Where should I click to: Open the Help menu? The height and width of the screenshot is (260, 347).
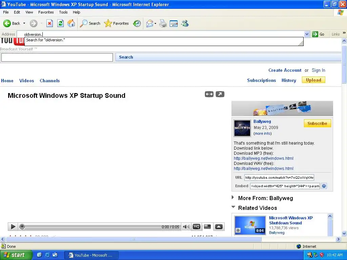[x=76, y=12]
